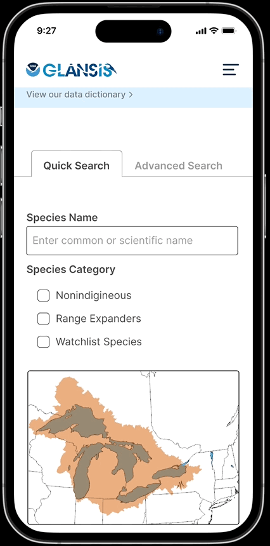Enable the Range Expanders checkbox
The image size is (270, 546).
click(x=44, y=319)
